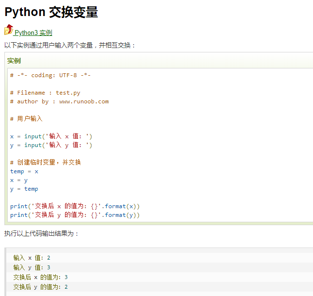Click the up-arrow icon beside Python3 实例

coord(9,30)
